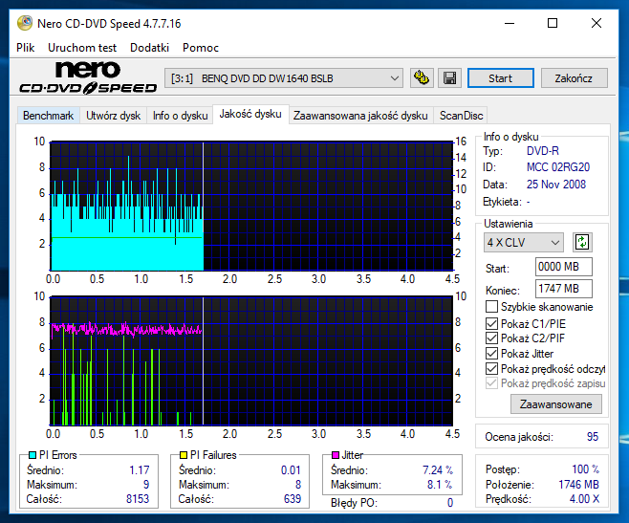Toggle Pokaż prędkość odczytu checkbox

tap(491, 368)
